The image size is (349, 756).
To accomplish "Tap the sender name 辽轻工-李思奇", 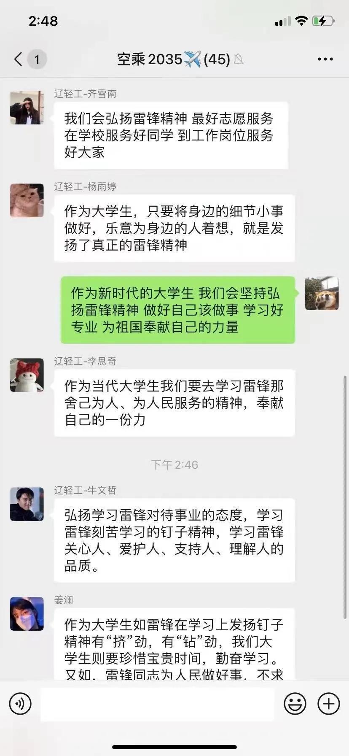I will (85, 361).
